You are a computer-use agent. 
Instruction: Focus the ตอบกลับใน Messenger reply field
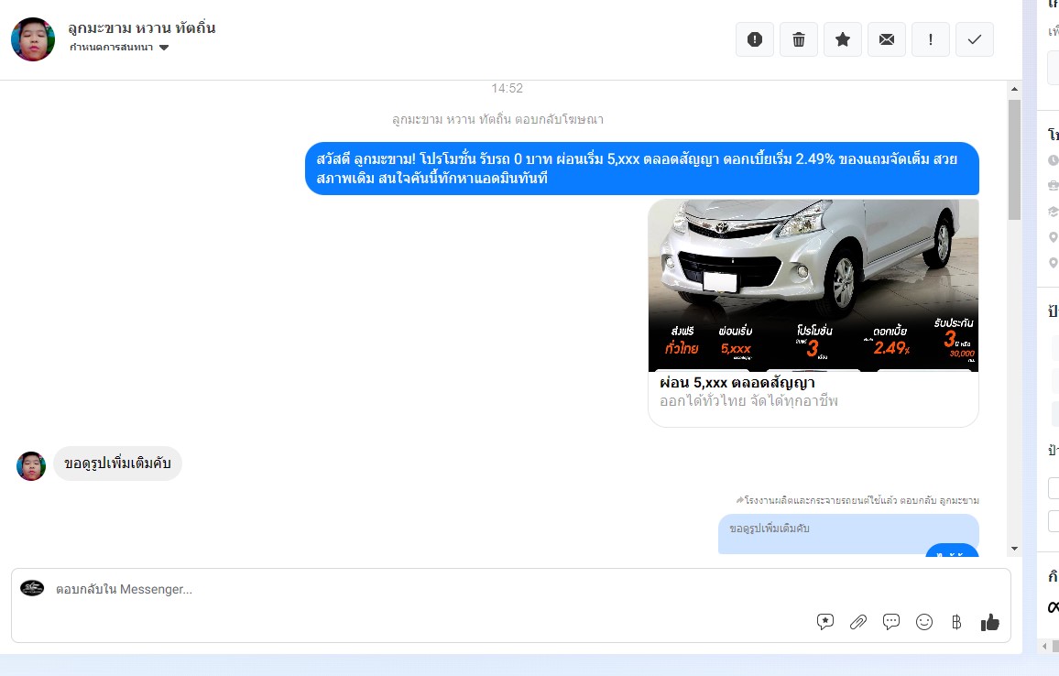tap(412, 589)
